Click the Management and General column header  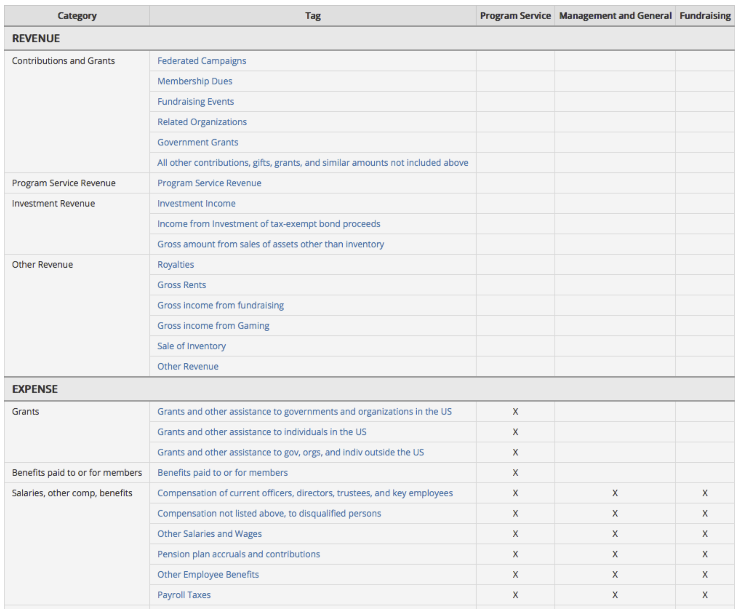coord(615,15)
